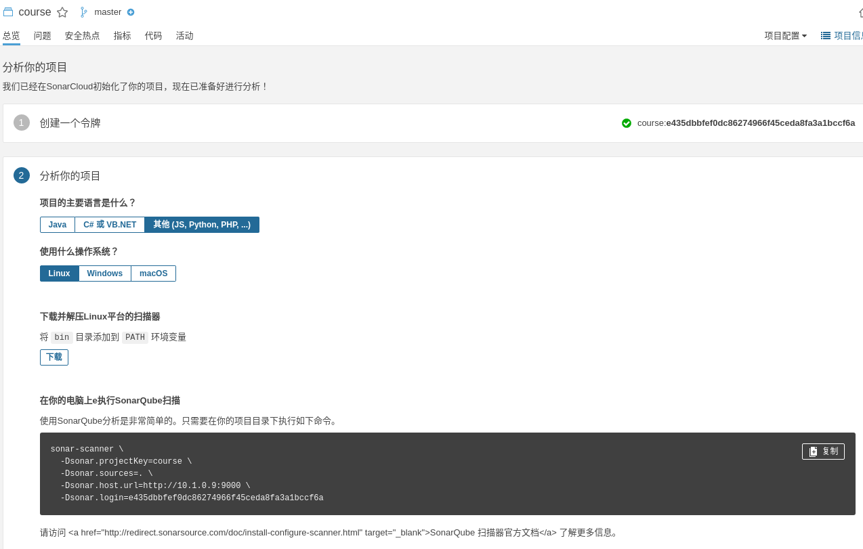
Task: Open the 代码 tab
Action: [154, 36]
